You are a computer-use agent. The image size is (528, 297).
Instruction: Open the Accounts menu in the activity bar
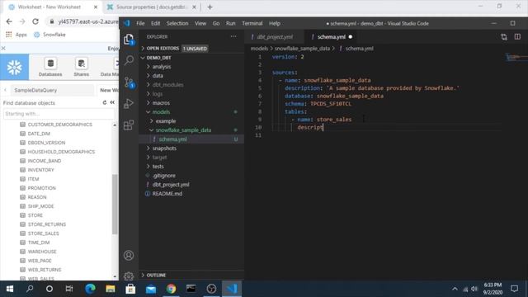click(x=129, y=255)
